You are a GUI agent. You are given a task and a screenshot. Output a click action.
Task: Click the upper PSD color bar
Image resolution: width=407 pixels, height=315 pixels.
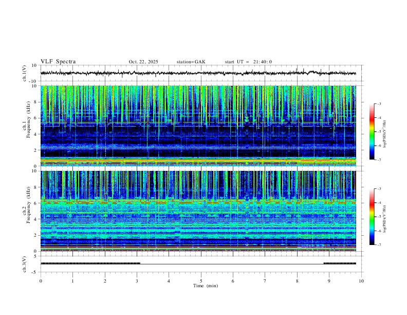click(x=372, y=132)
